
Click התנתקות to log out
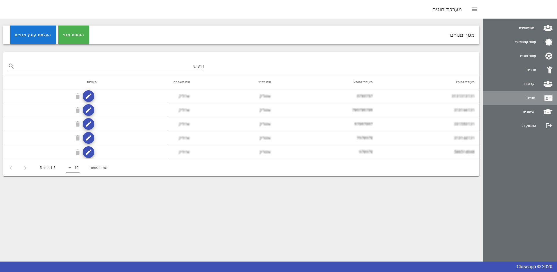point(529,126)
